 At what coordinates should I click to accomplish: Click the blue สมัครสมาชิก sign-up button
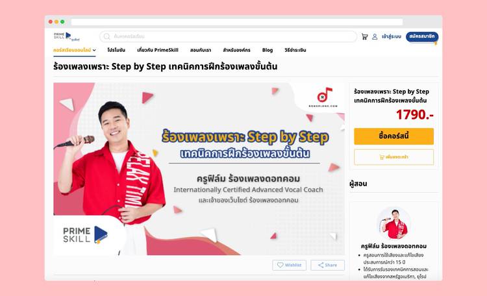pyautogui.click(x=422, y=36)
